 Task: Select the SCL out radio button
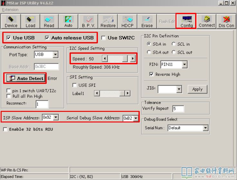[x=174, y=52]
